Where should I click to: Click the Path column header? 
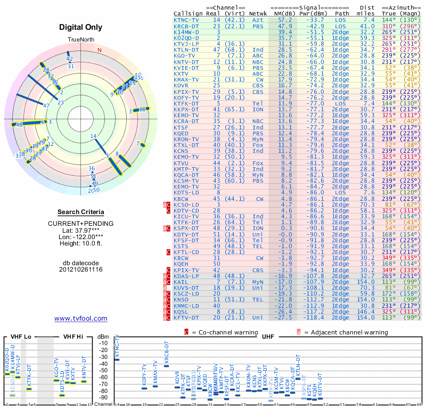click(x=342, y=14)
